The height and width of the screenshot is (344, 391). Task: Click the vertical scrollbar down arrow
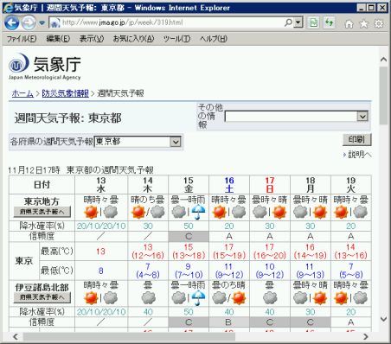pos(383,319)
